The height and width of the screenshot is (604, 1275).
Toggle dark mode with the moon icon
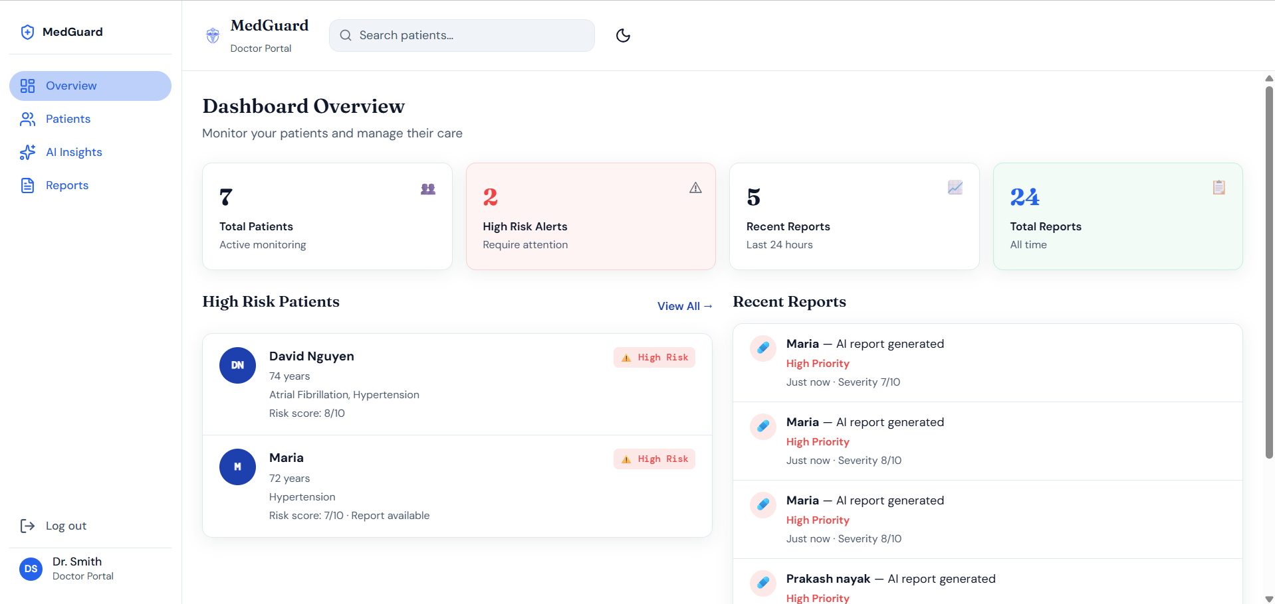click(x=623, y=35)
